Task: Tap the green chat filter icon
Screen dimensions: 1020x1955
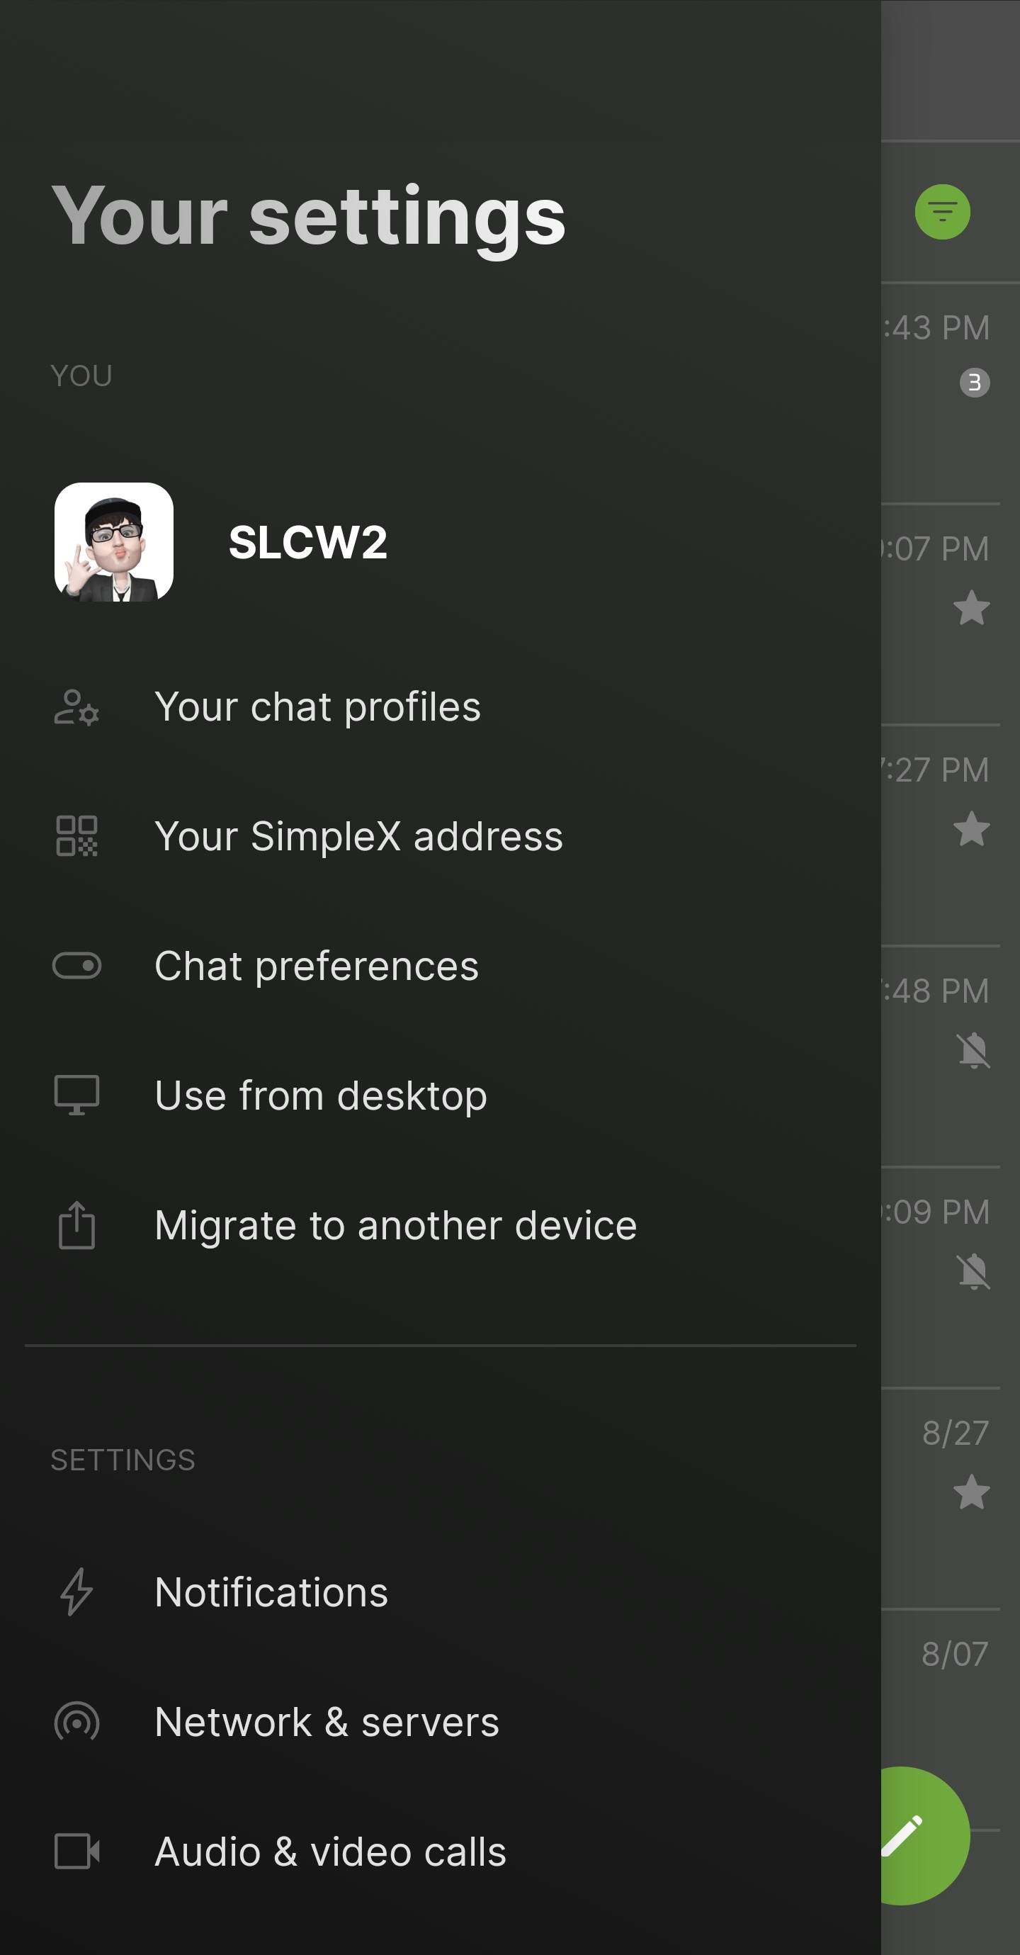Action: pos(942,212)
